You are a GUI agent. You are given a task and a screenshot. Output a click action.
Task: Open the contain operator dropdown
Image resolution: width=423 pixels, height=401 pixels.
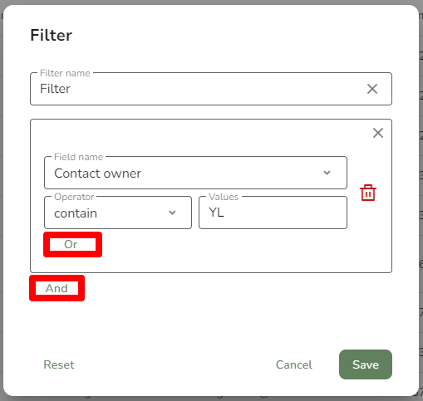coord(118,213)
